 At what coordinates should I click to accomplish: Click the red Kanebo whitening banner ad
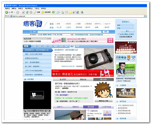coord(83,73)
